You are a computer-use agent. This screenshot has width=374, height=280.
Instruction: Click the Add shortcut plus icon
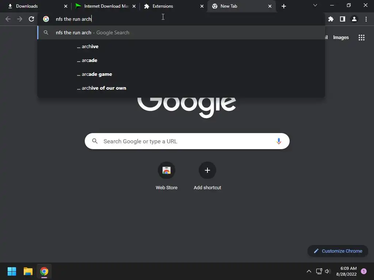pyautogui.click(x=207, y=170)
